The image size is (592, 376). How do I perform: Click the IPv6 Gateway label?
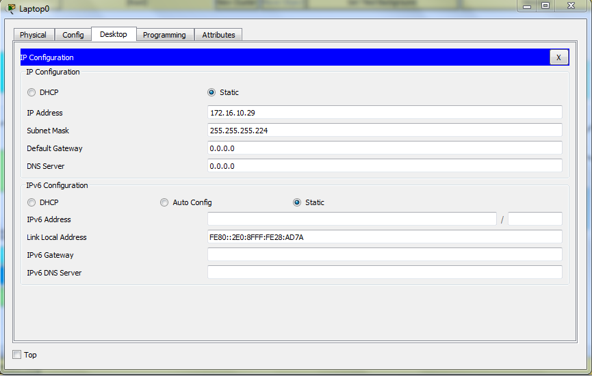pyautogui.click(x=50, y=255)
